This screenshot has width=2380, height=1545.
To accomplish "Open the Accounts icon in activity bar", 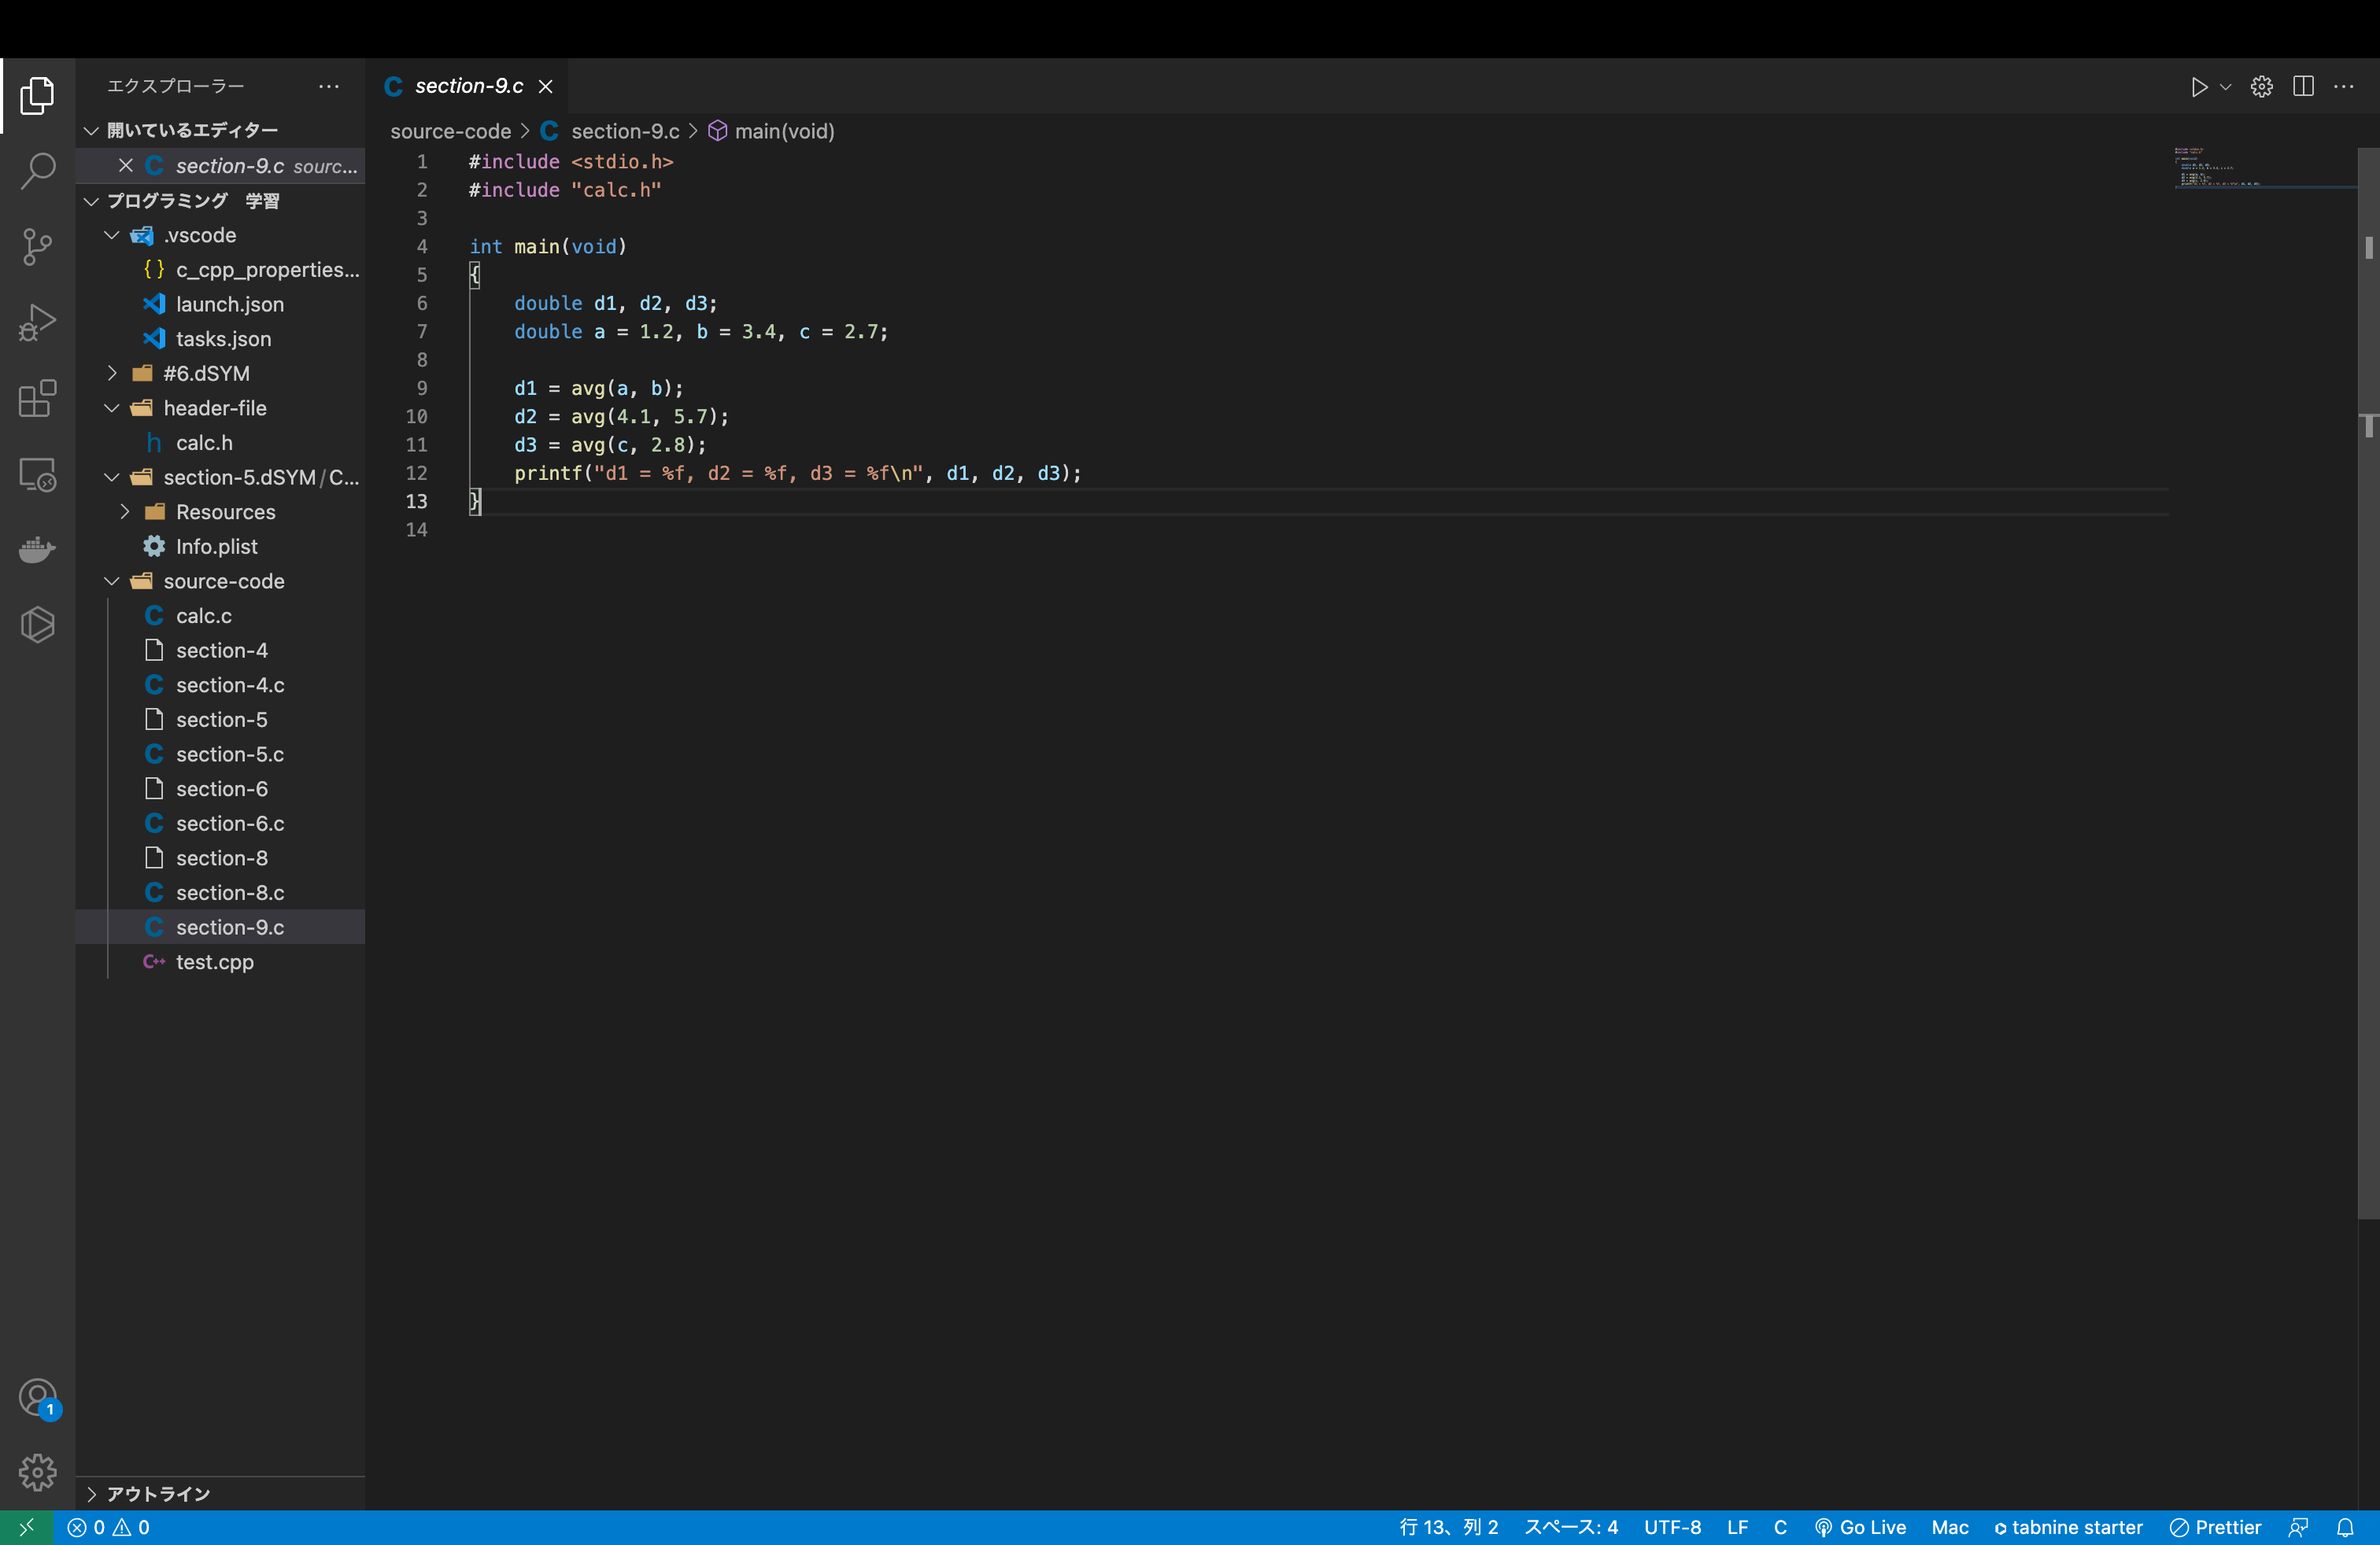I will tap(37, 1397).
